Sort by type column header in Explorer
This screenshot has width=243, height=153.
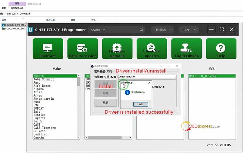click(x=73, y=20)
